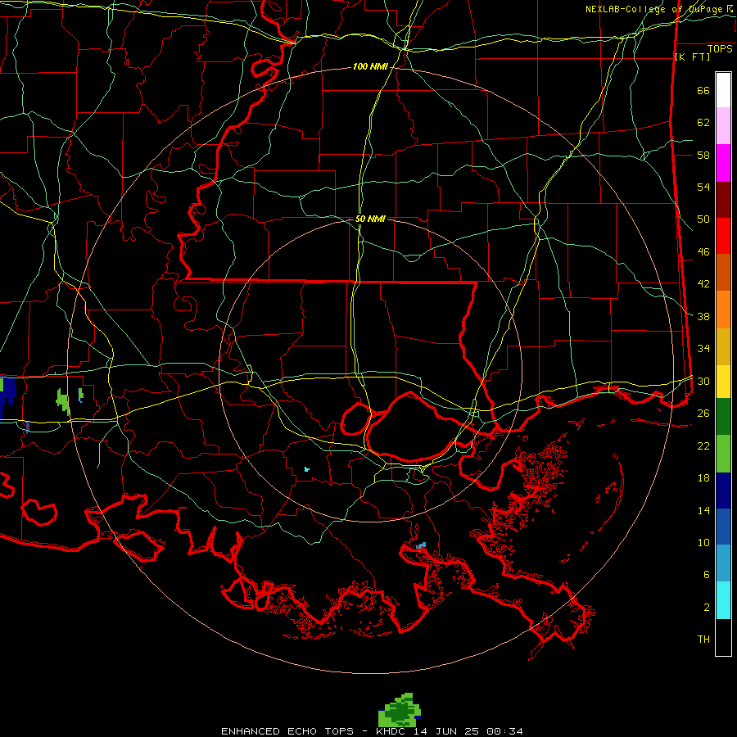The width and height of the screenshot is (737, 737).
Task: Click the '10' legend value
Action: (x=703, y=542)
